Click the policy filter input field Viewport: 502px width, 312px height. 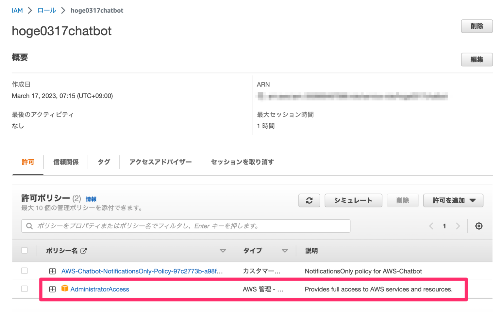tap(163, 226)
